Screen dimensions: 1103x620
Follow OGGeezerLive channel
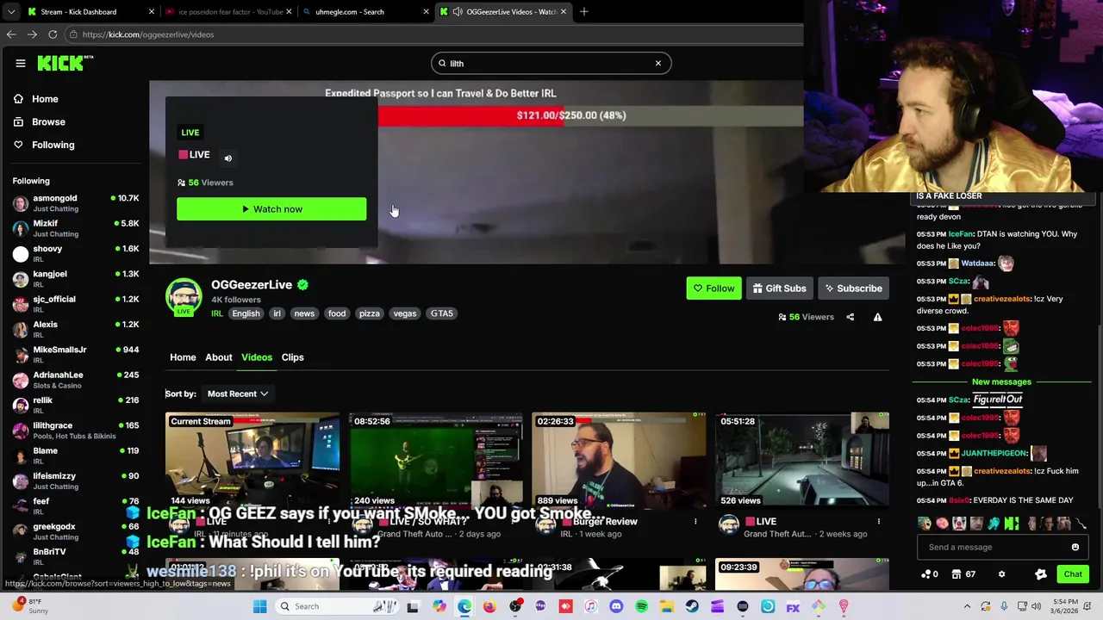[x=714, y=288]
